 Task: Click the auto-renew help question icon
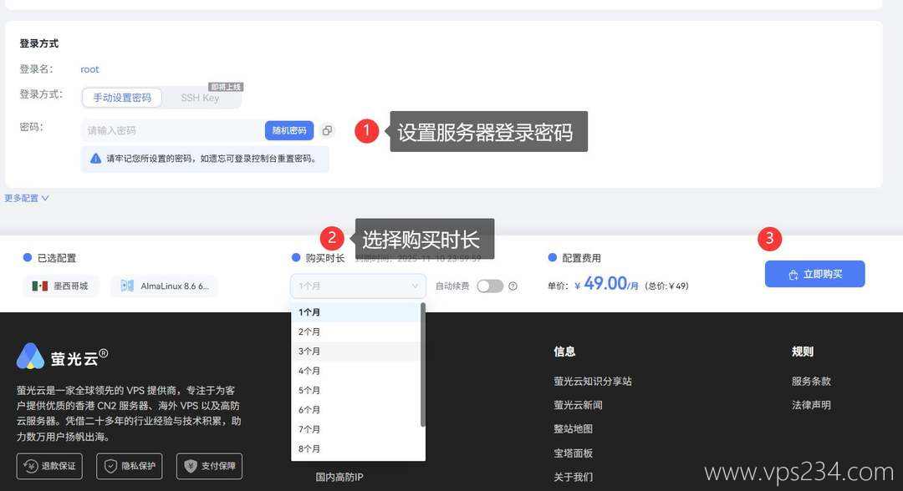point(513,286)
